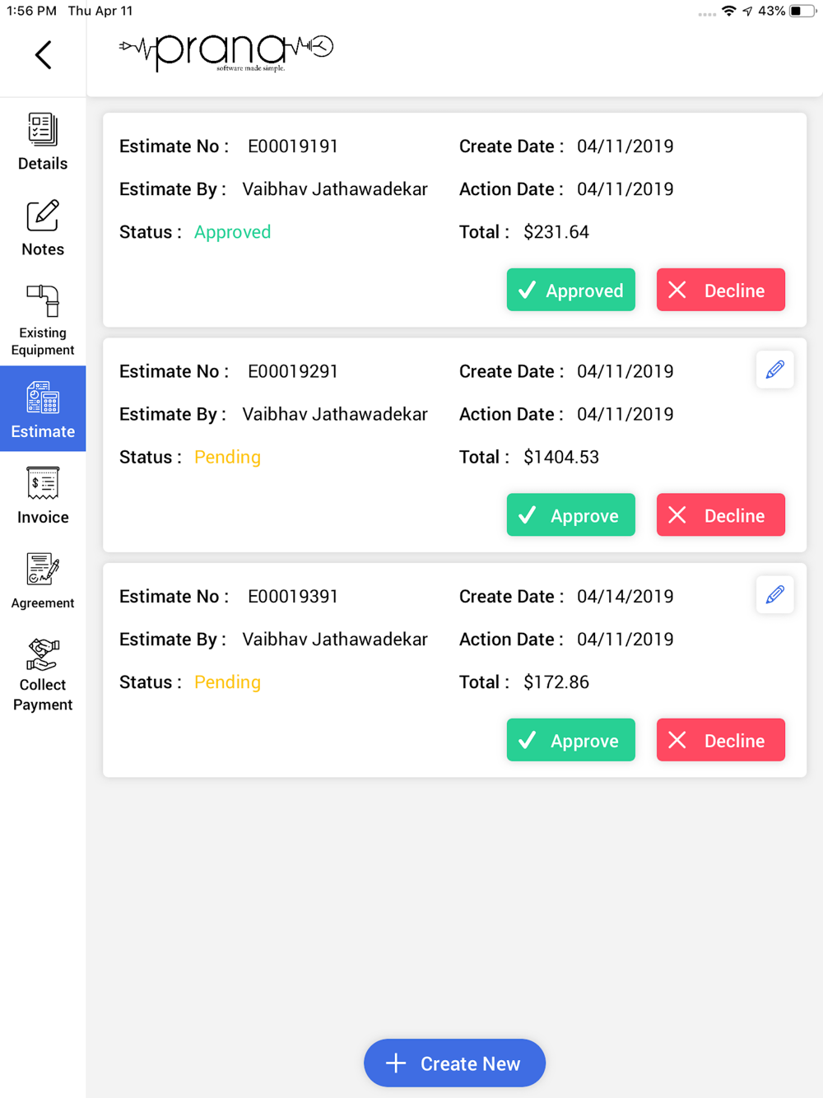Open the Notes sidebar section
The height and width of the screenshot is (1098, 823).
pos(43,228)
